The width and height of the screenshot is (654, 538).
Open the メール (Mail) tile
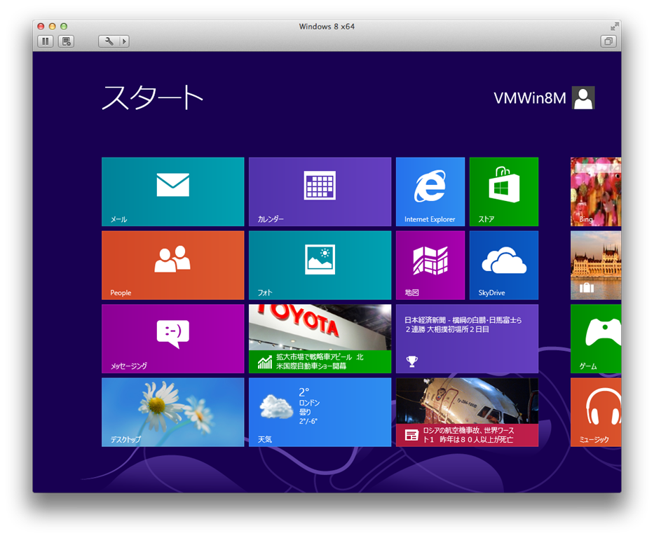click(x=172, y=192)
